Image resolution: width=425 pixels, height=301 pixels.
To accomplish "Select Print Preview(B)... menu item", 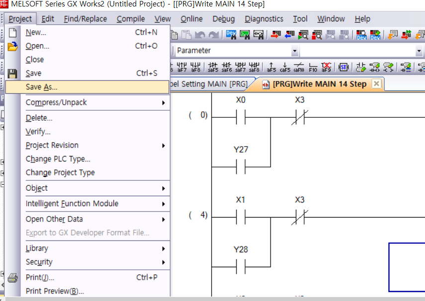I will [x=87, y=291].
